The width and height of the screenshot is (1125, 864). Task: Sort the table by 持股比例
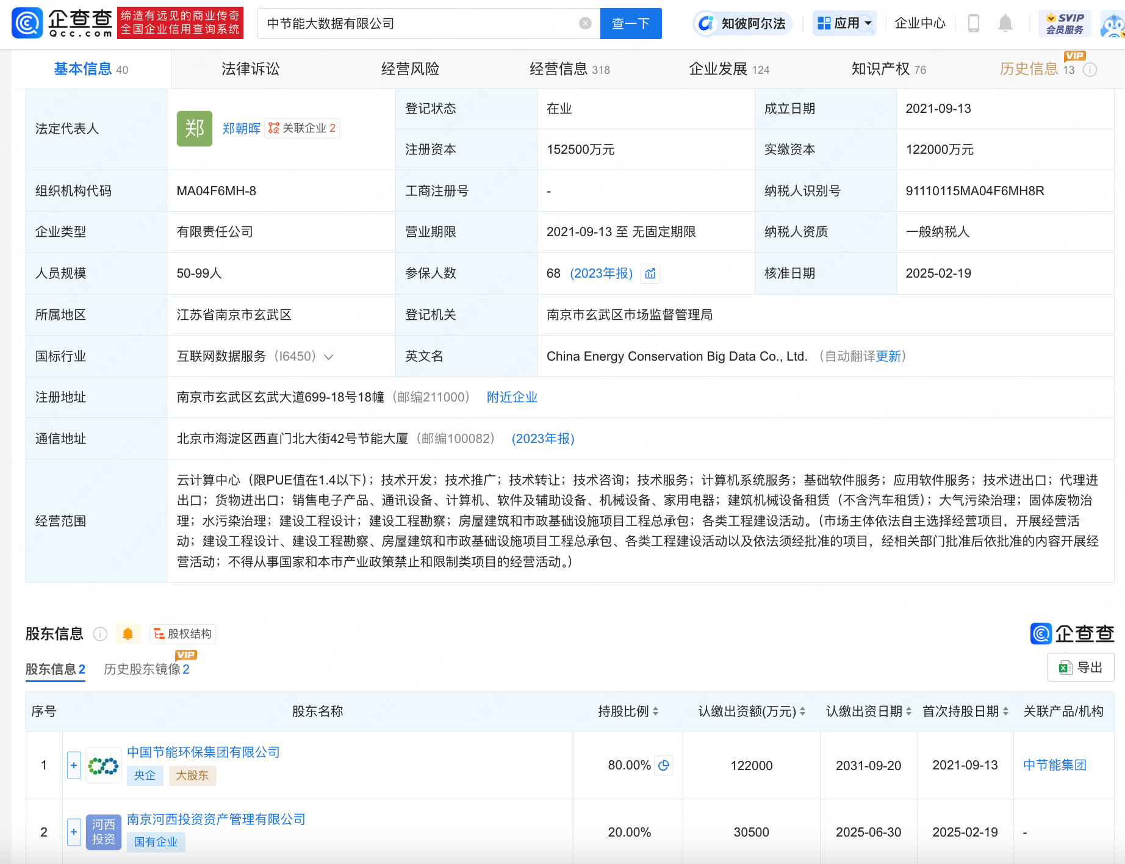628,711
